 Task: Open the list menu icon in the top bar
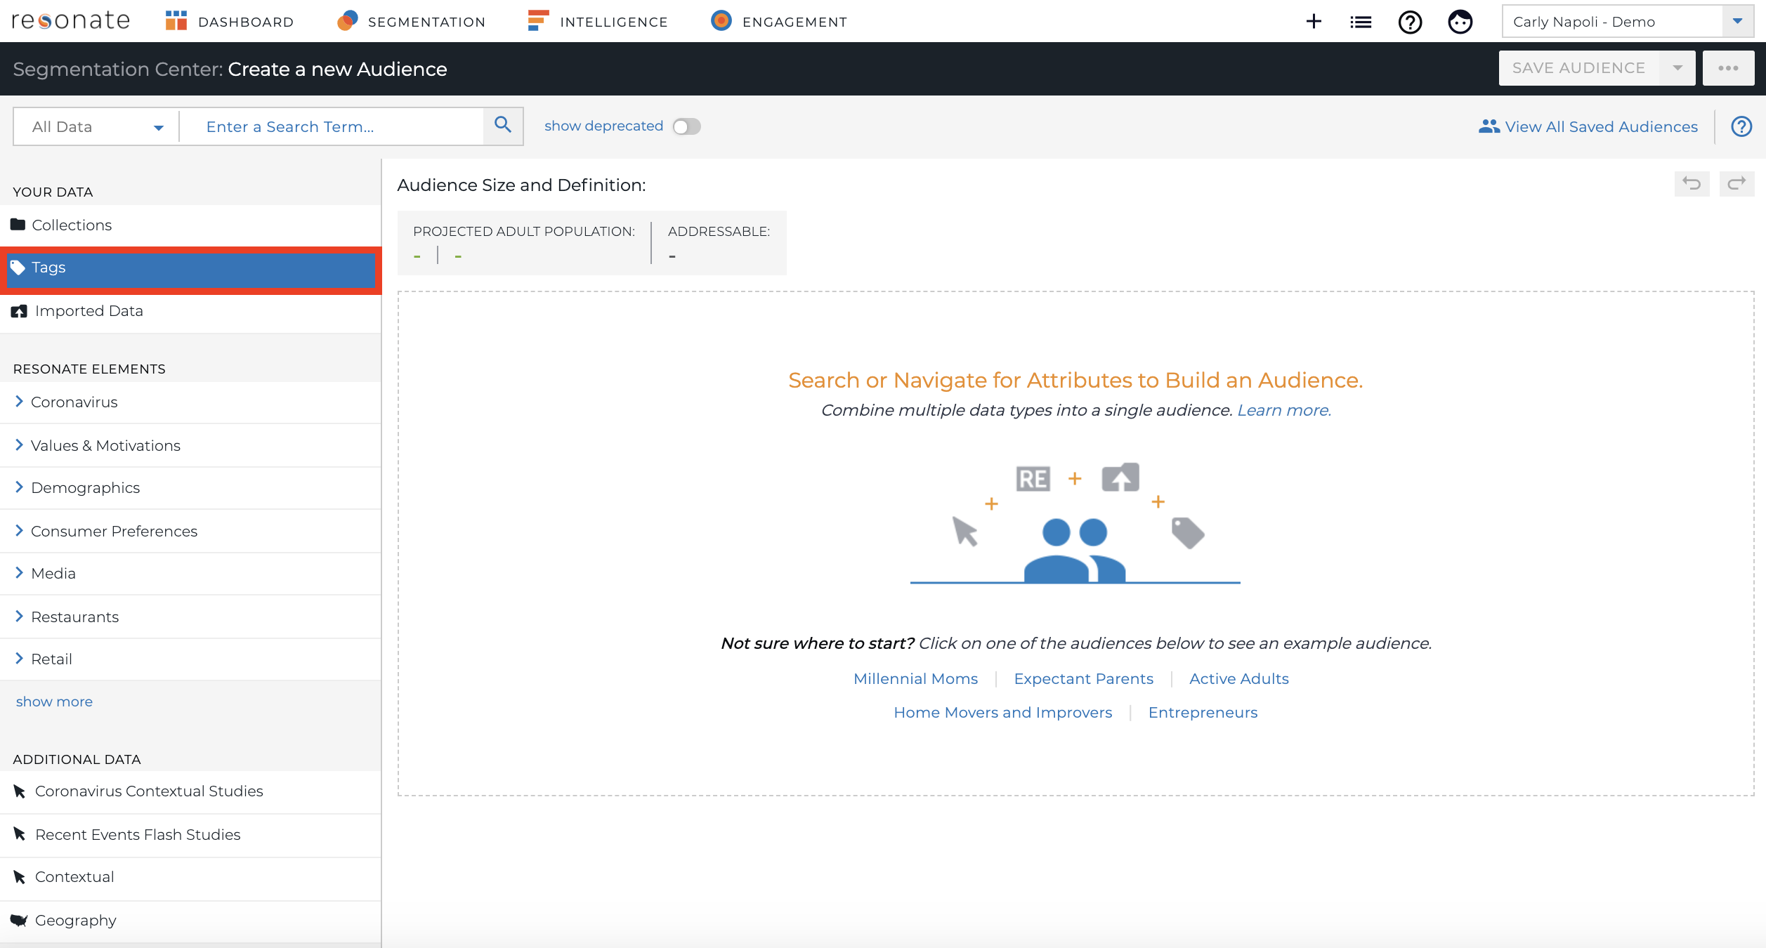tap(1361, 22)
